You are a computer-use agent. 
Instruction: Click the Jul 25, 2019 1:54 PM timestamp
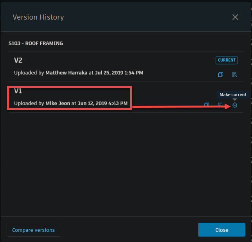119,73
